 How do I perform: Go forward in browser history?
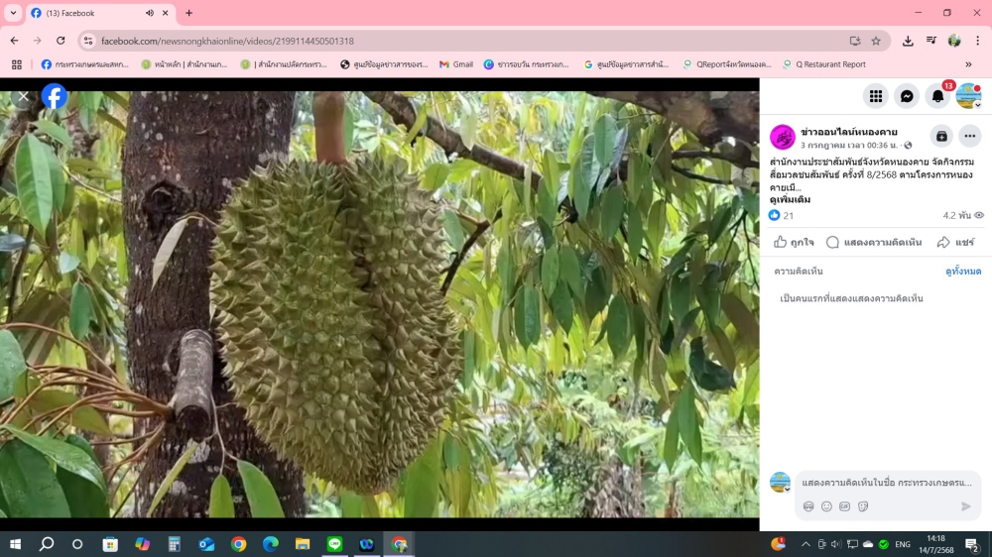pos(38,41)
